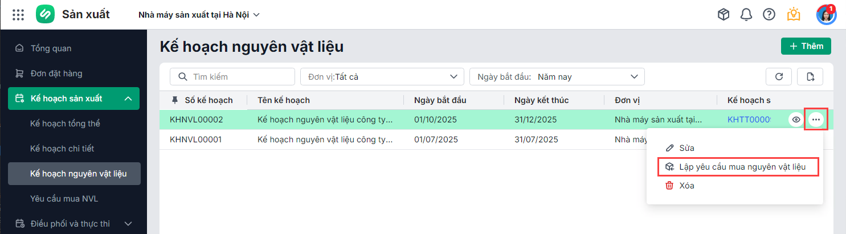Viewport: 846px width, 234px height.
Task: Collapse the Kế hoạch sản xuất menu
Action: click(128, 98)
